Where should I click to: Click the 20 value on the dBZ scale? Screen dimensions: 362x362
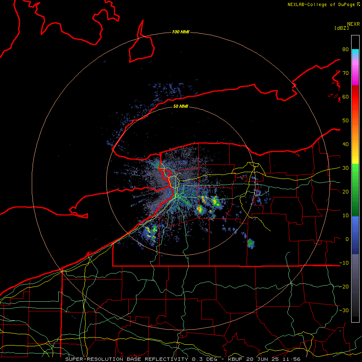(346, 191)
